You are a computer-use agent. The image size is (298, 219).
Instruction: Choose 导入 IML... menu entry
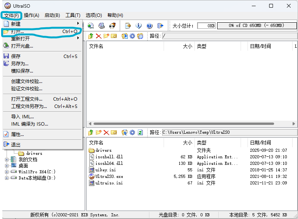42,117
